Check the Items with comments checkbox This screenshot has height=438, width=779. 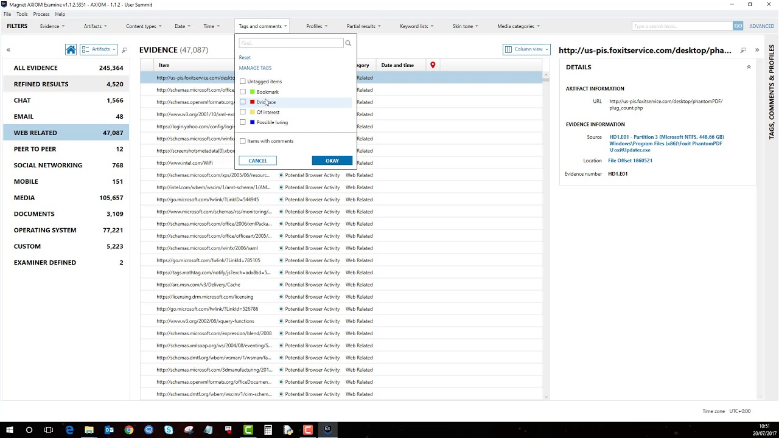pos(243,141)
